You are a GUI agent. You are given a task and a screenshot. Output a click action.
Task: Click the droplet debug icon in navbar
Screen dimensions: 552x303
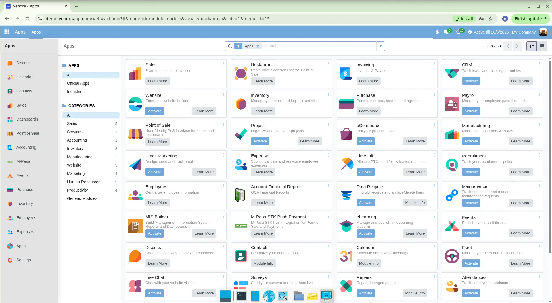coord(437,32)
